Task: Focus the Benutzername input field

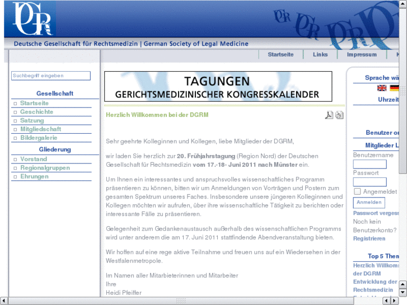Action: pos(369,164)
